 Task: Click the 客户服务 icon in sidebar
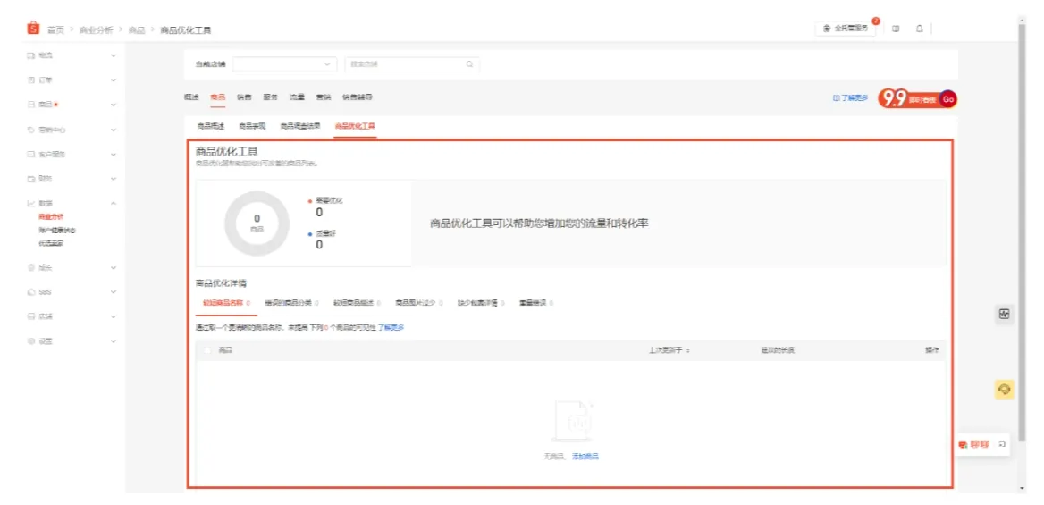[30, 154]
